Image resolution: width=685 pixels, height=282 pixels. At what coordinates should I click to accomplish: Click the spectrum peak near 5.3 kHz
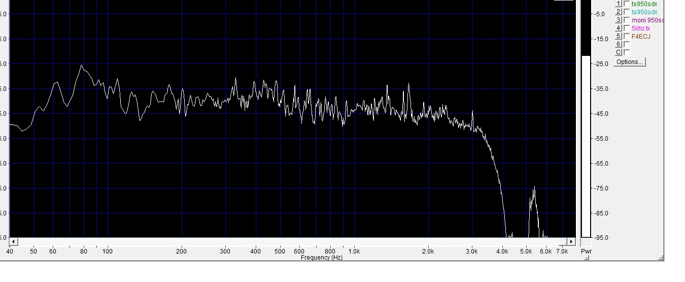[x=534, y=188]
